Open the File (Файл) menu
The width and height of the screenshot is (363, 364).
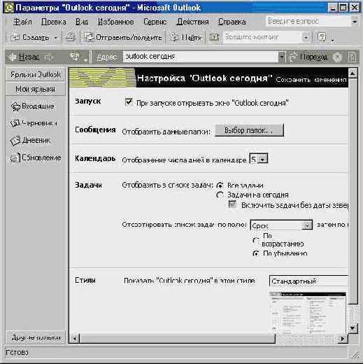(x=22, y=22)
